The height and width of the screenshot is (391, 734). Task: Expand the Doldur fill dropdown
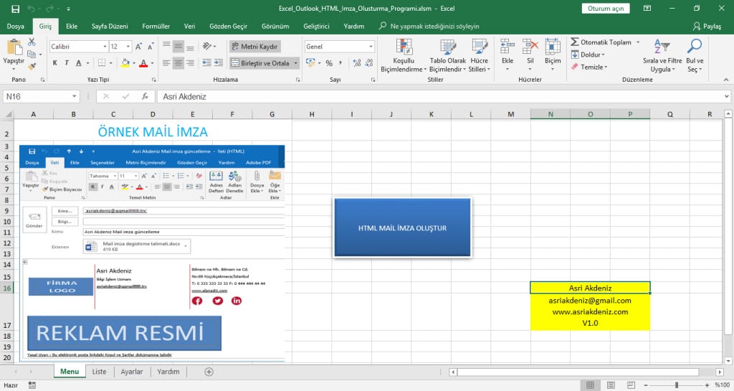604,55
